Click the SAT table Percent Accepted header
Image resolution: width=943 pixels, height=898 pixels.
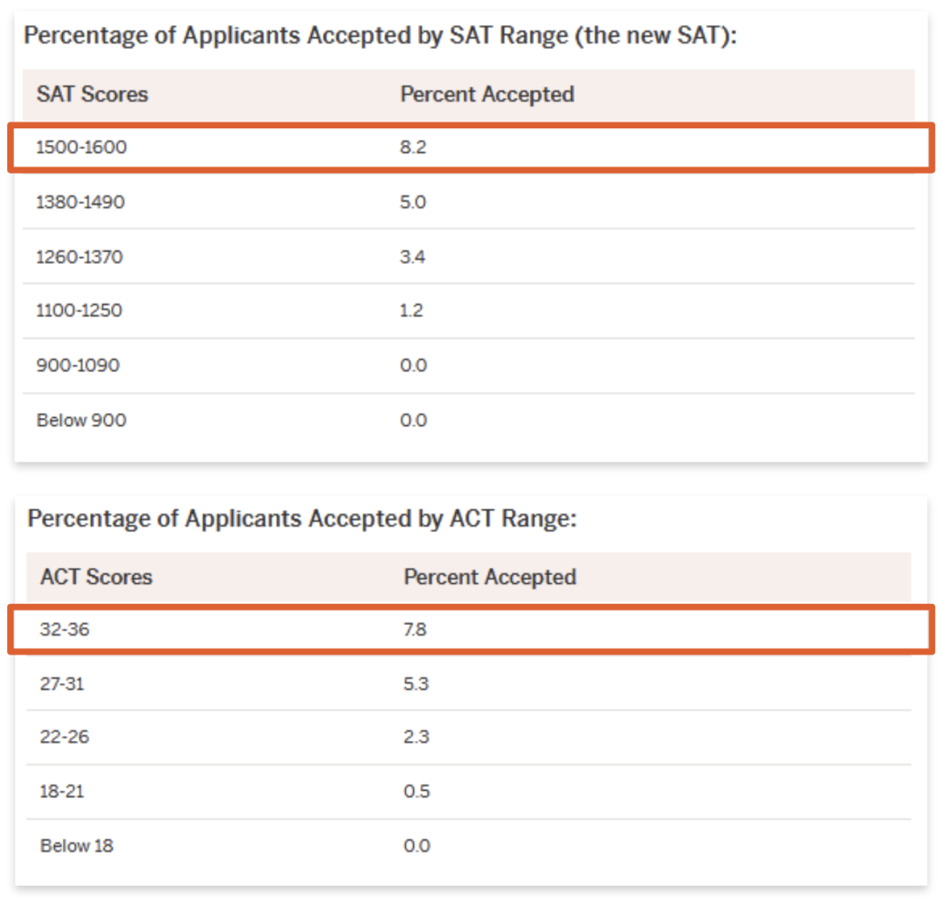[x=487, y=94]
